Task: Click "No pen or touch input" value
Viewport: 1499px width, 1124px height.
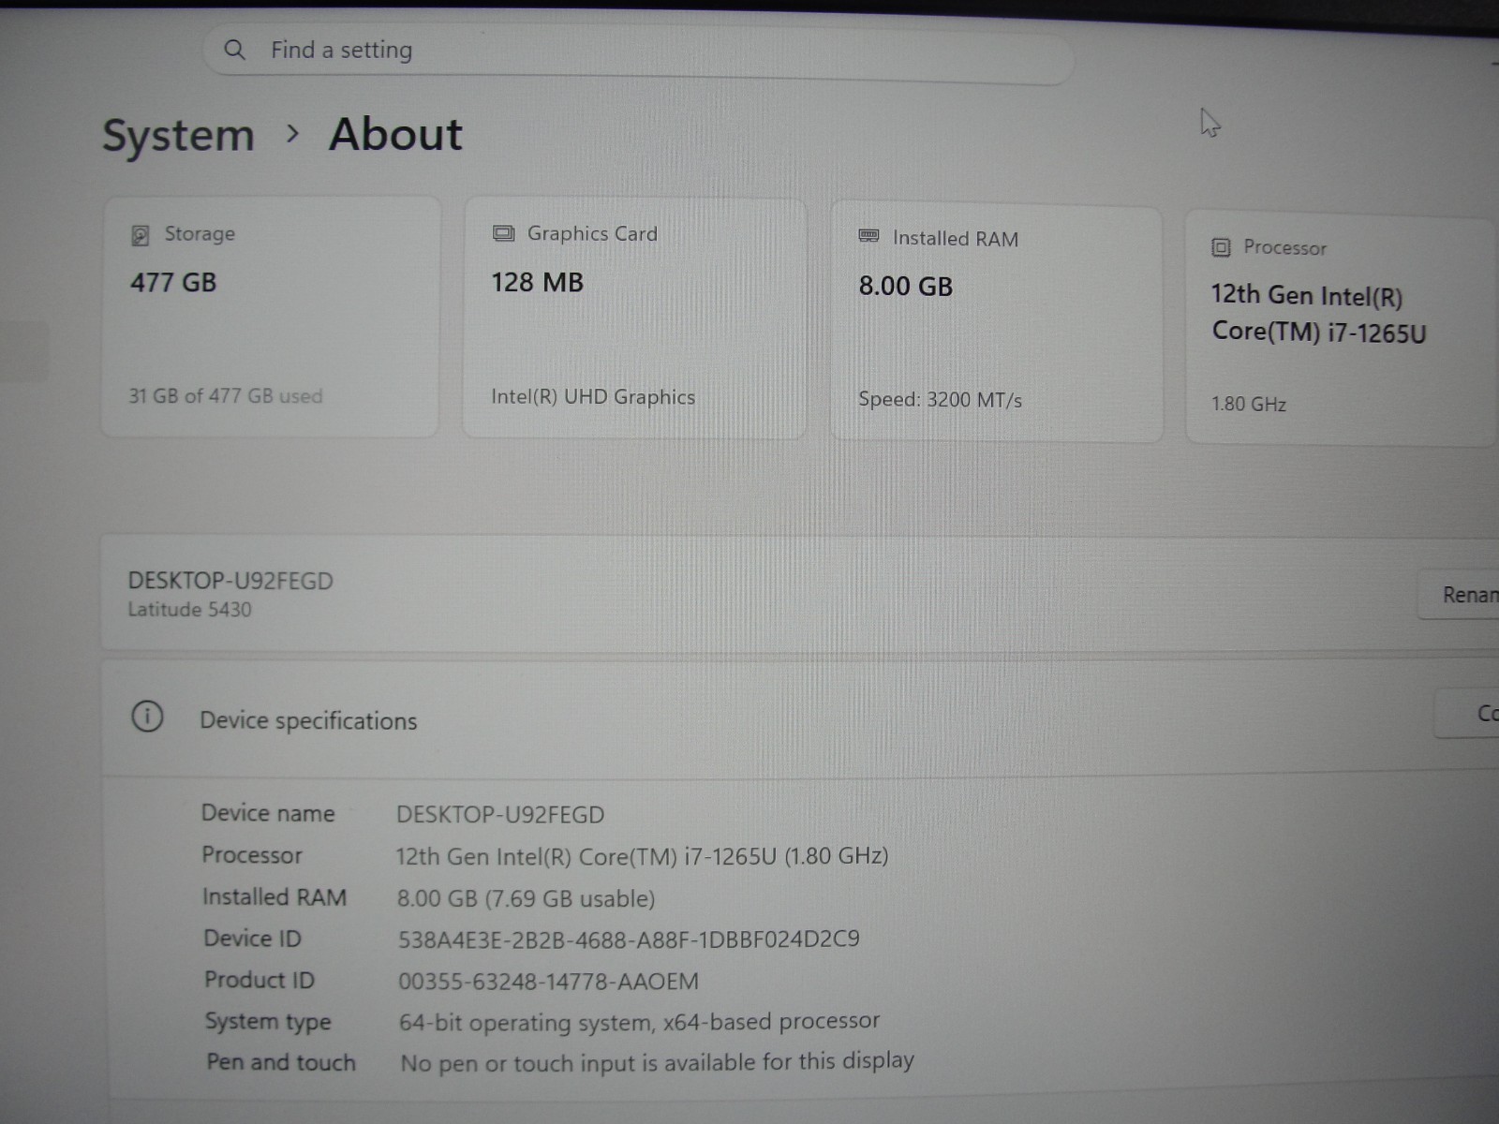Action: pos(658,1062)
